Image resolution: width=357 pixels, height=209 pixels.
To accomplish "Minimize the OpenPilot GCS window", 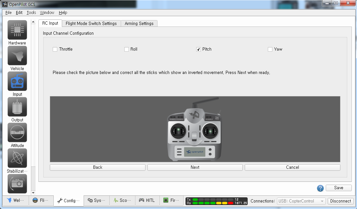I will pyautogui.click(x=327, y=3).
